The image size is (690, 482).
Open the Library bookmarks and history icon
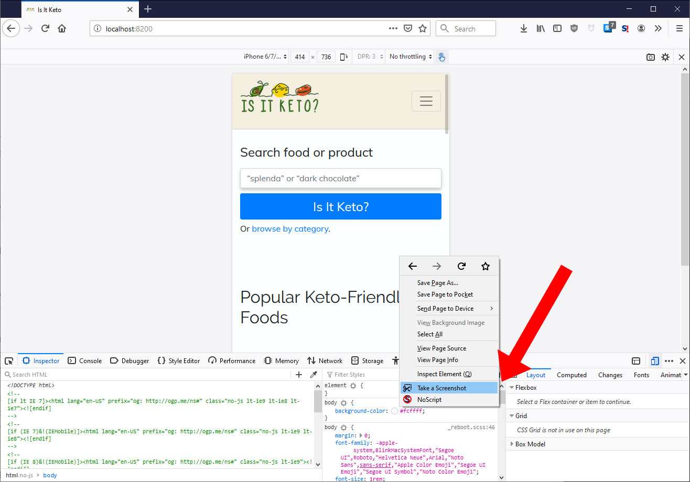540,29
